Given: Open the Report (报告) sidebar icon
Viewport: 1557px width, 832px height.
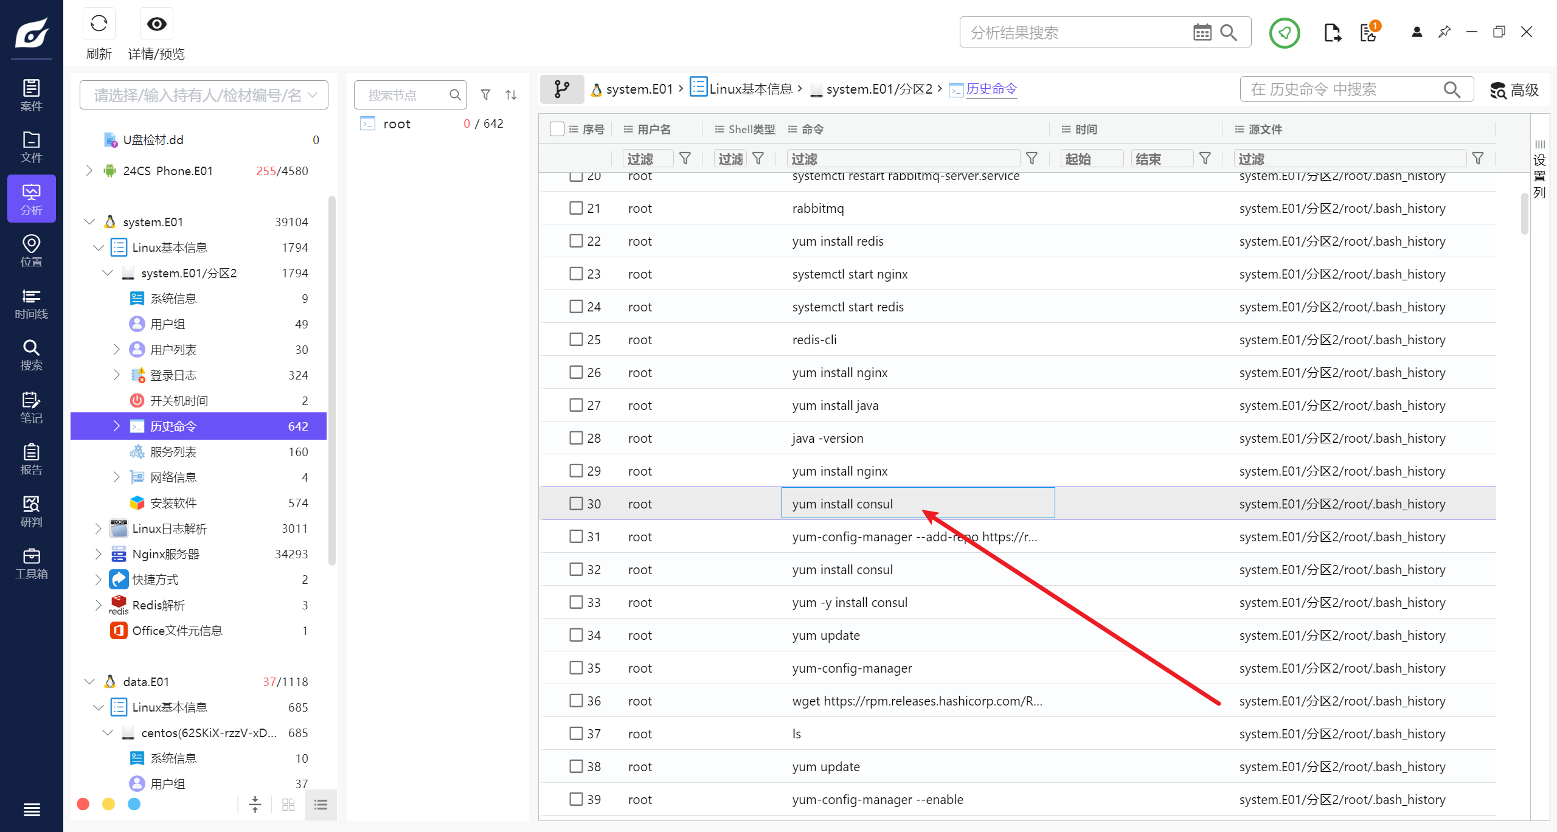Looking at the screenshot, I should 31,459.
